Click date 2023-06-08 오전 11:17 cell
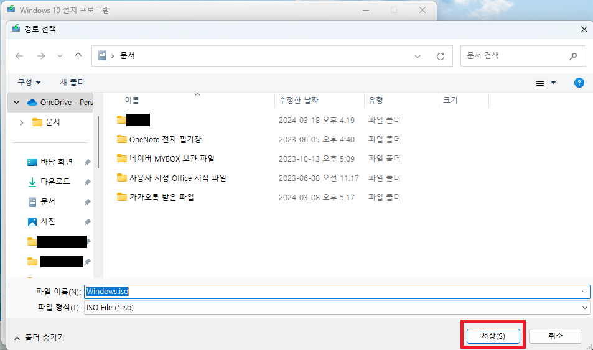The image size is (593, 350). tap(319, 178)
